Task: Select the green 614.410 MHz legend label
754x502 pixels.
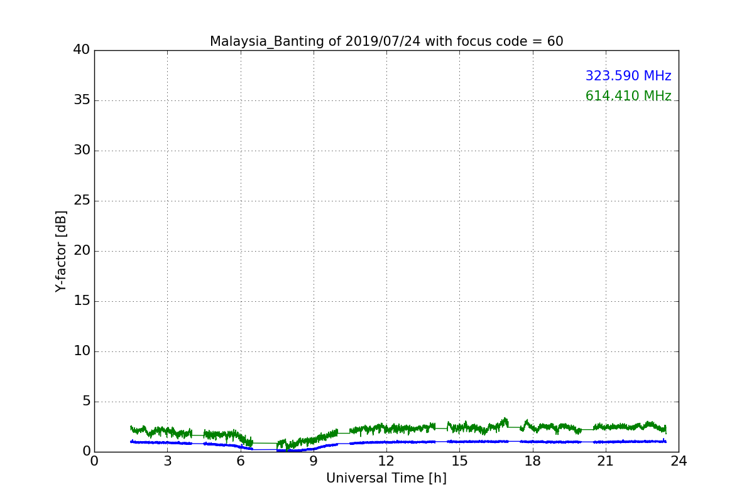Action: tap(628, 96)
